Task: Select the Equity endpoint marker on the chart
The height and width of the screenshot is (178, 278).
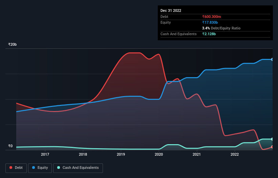Action: click(x=272, y=59)
